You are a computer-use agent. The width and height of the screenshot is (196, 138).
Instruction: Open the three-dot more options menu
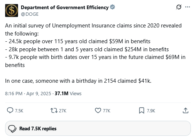188,7
